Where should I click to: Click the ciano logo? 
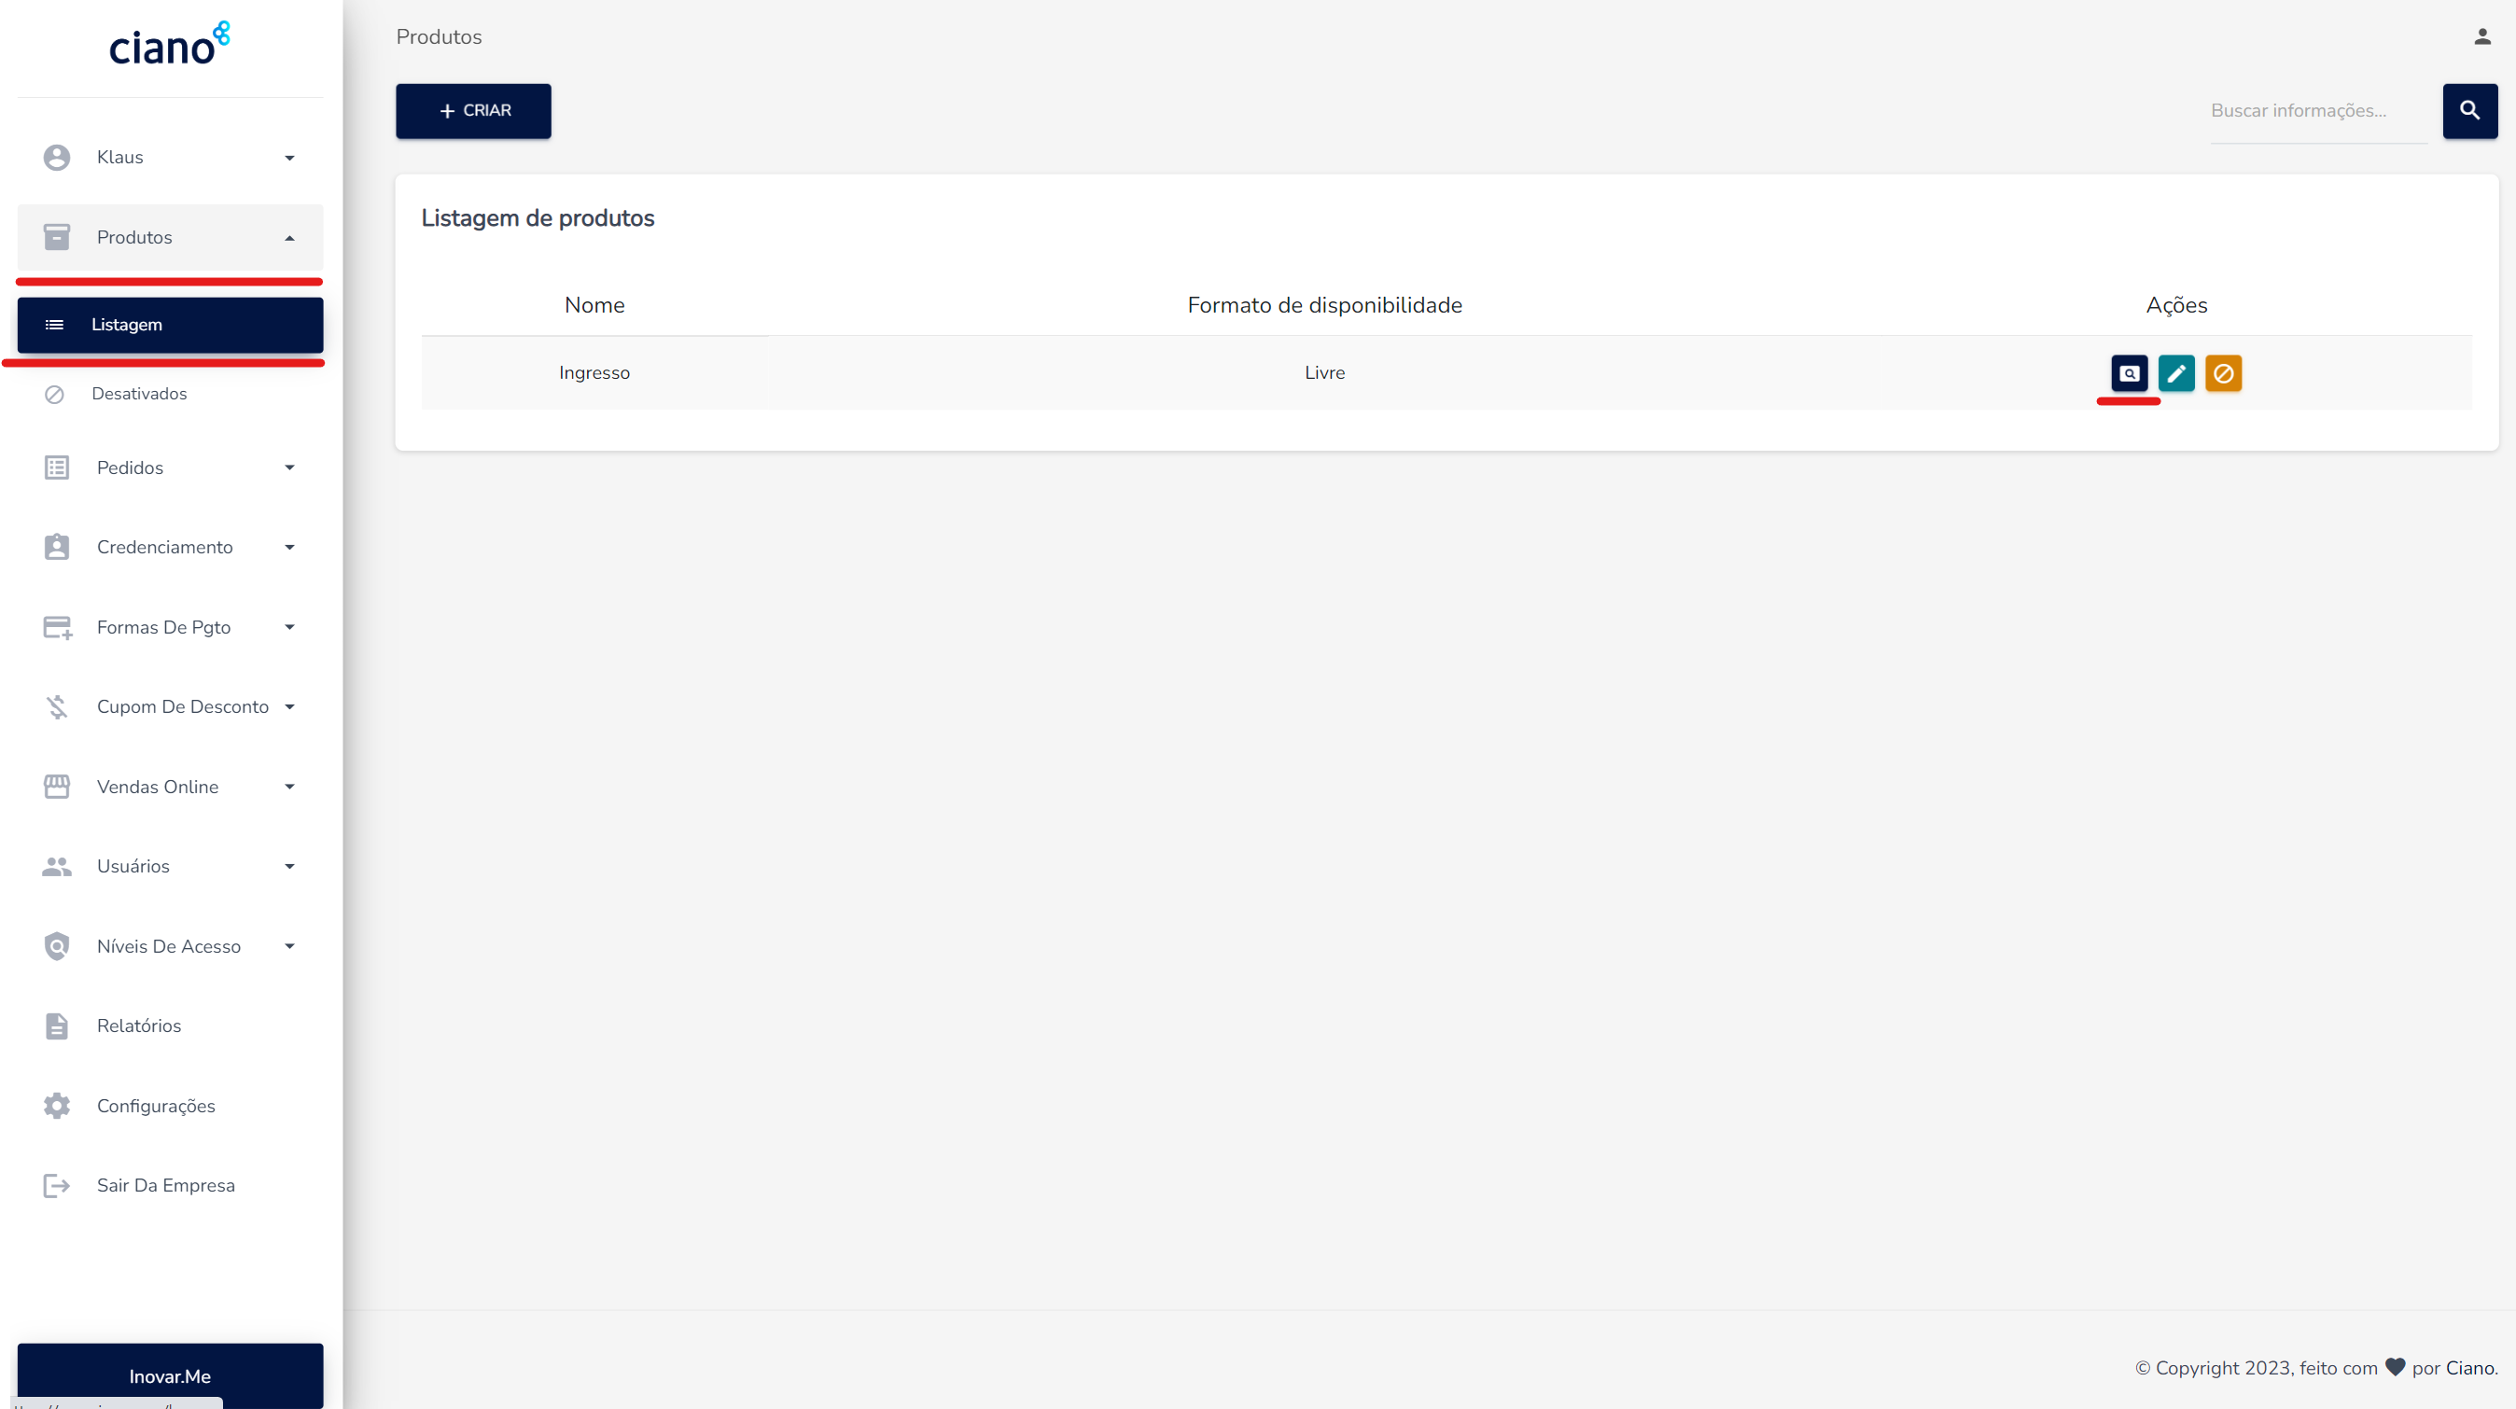click(x=169, y=45)
